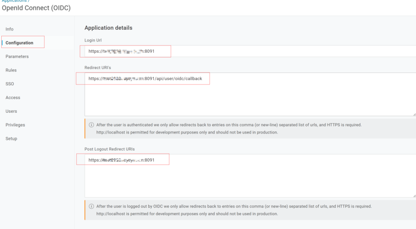Go to the Parameters section
Viewport: 416px width, 229px height.
tap(17, 56)
